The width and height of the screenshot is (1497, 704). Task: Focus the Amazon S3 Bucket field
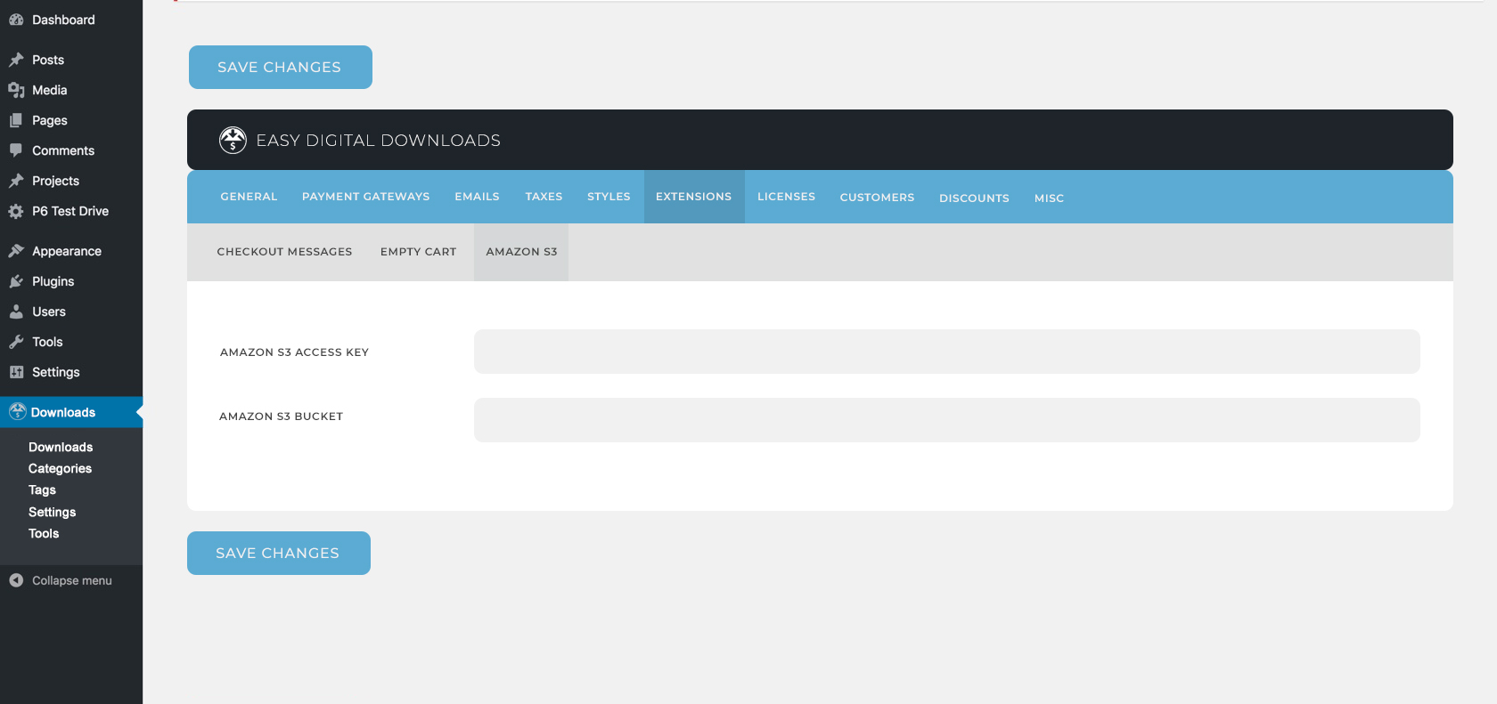coord(946,420)
